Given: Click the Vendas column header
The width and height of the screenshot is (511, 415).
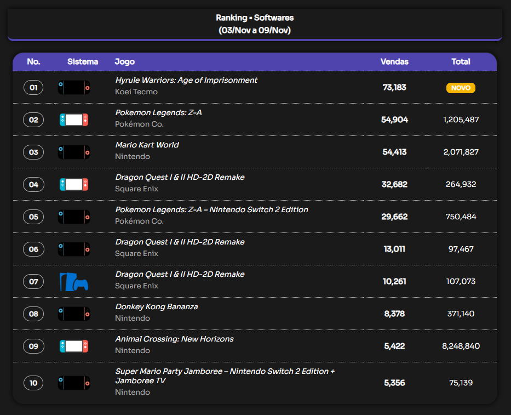Looking at the screenshot, I should (394, 61).
